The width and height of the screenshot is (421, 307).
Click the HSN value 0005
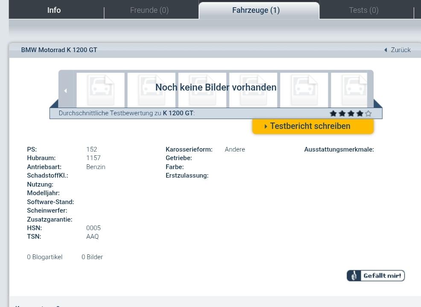click(x=93, y=228)
